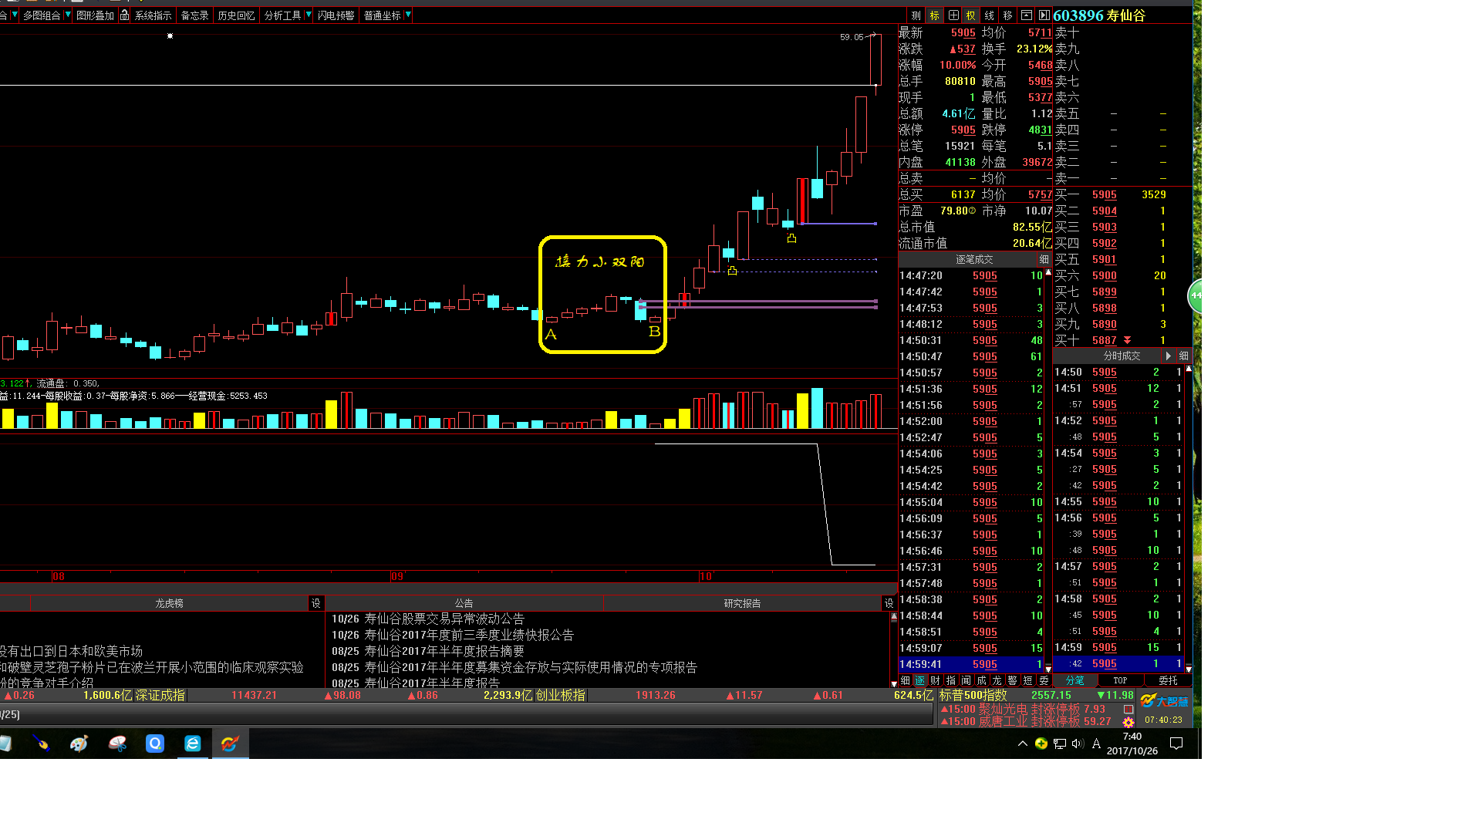Viewport: 1481px width, 833px height.
Task: Toggle the 测 measurement tool
Action: tap(916, 15)
